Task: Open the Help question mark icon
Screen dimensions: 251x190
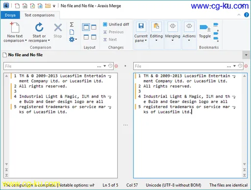Action: [246, 15]
